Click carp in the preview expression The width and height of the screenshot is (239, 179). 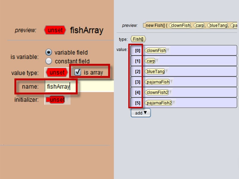pyautogui.click(x=199, y=25)
